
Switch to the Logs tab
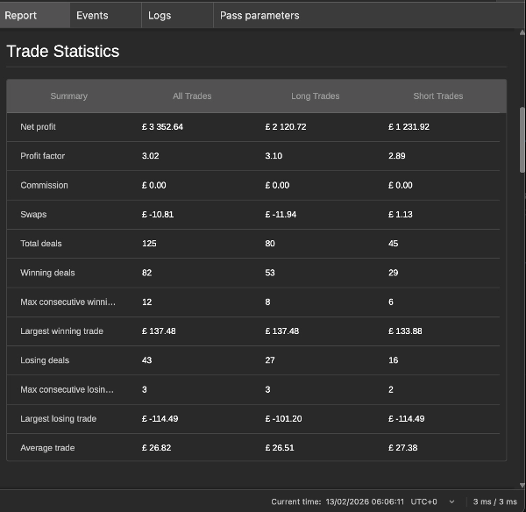pyautogui.click(x=160, y=15)
